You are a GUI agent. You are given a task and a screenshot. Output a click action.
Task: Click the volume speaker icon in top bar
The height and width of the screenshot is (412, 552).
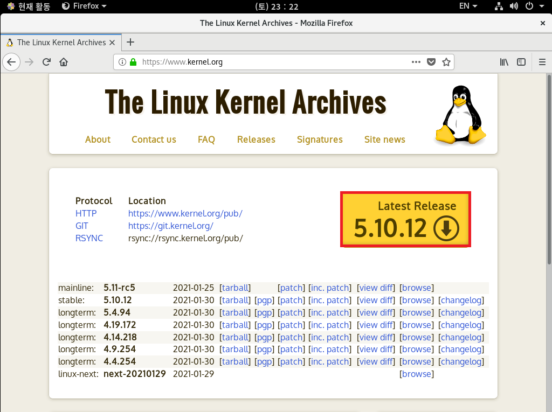(514, 6)
